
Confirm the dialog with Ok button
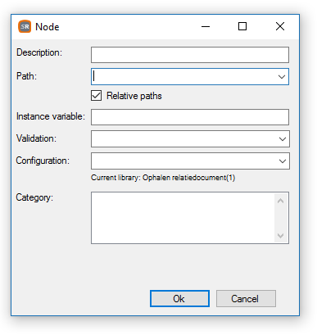tap(179, 299)
